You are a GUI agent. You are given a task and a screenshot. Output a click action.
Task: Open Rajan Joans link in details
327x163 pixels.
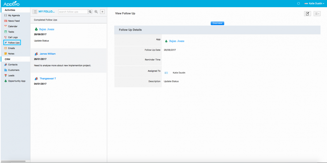pos(176,41)
